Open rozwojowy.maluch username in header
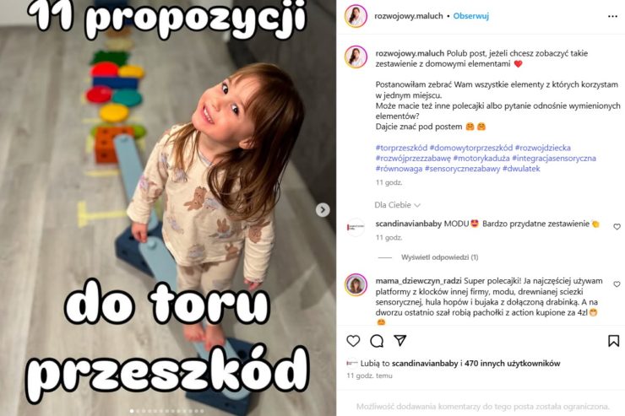The height and width of the screenshot is (416, 625). pos(409,16)
